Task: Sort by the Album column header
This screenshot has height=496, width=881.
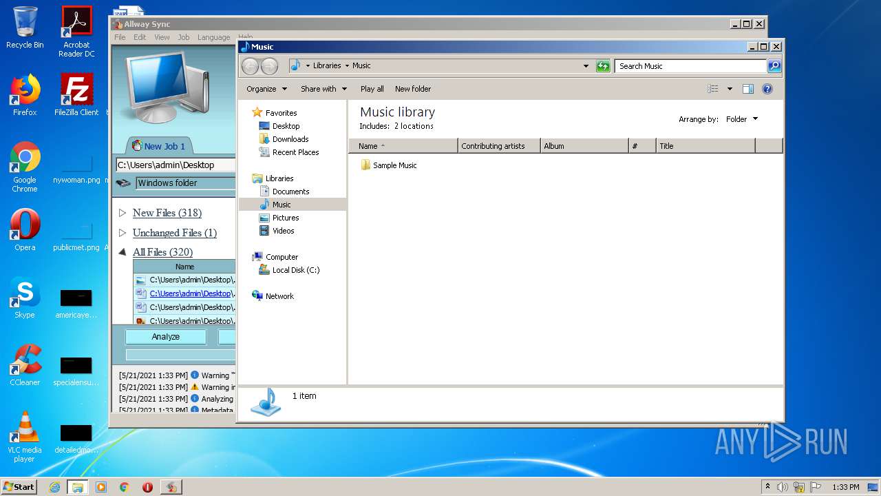Action: (x=584, y=146)
